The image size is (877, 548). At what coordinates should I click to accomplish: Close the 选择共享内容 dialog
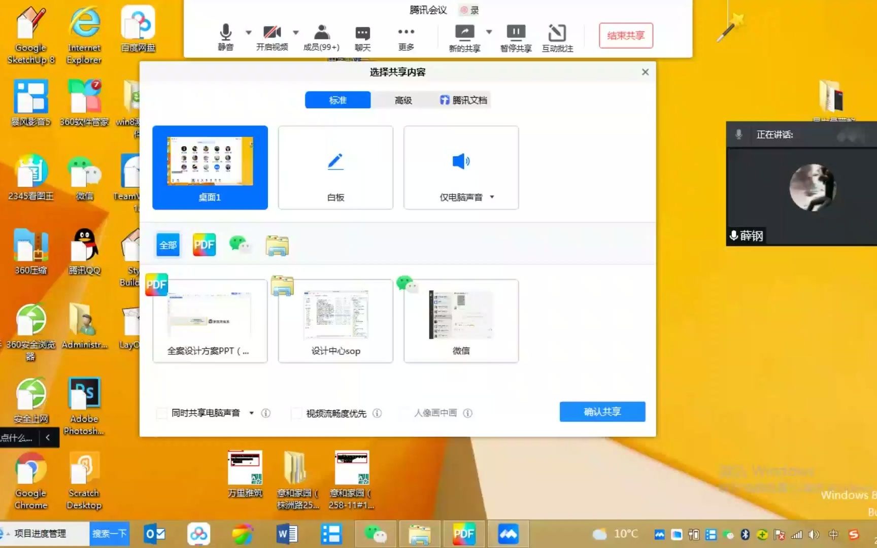point(645,72)
